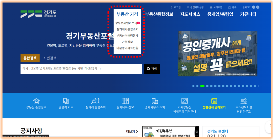The image size is (273, 140).
Task: Click the Gyeonggi-do logo
Action: pos(38,14)
